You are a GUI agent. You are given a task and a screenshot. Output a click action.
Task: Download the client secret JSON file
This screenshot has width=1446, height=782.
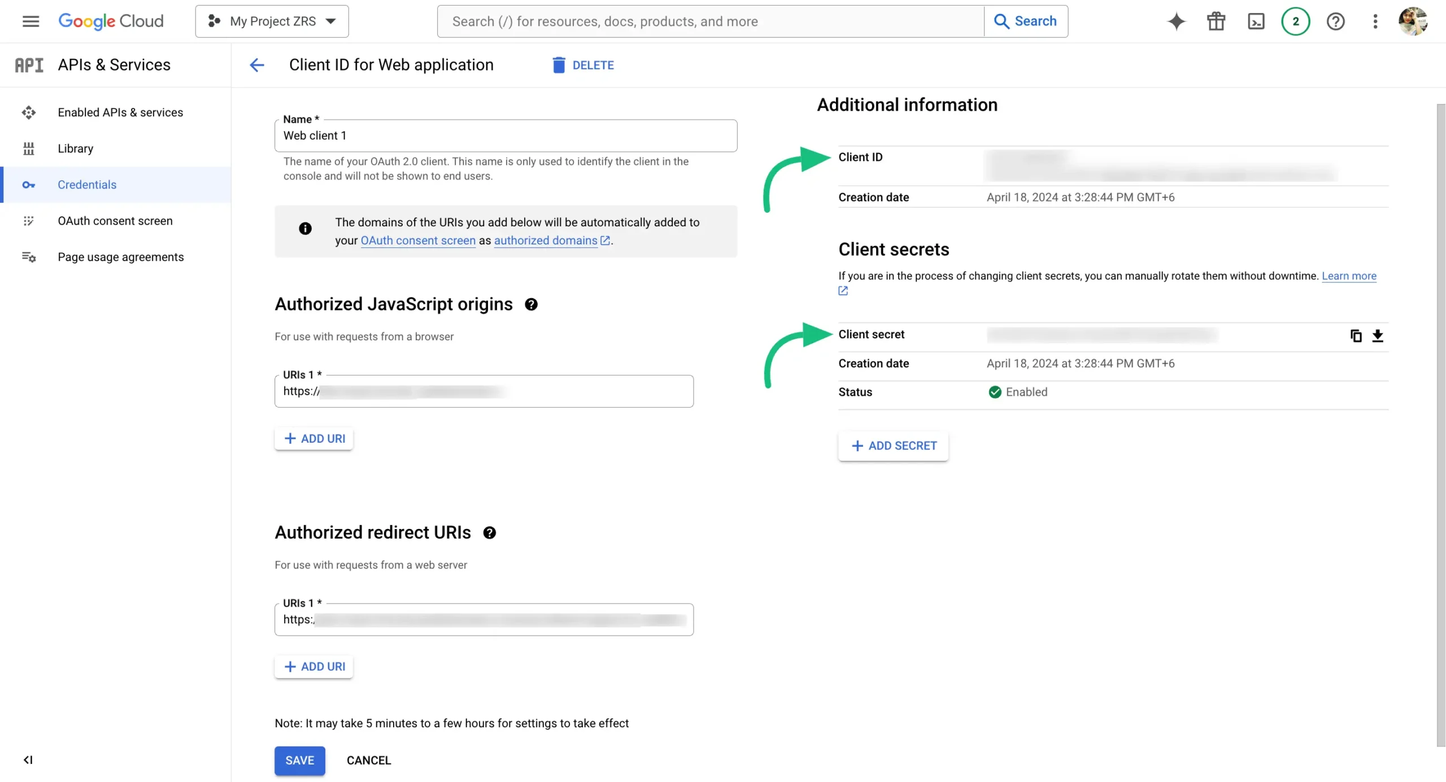click(1378, 336)
